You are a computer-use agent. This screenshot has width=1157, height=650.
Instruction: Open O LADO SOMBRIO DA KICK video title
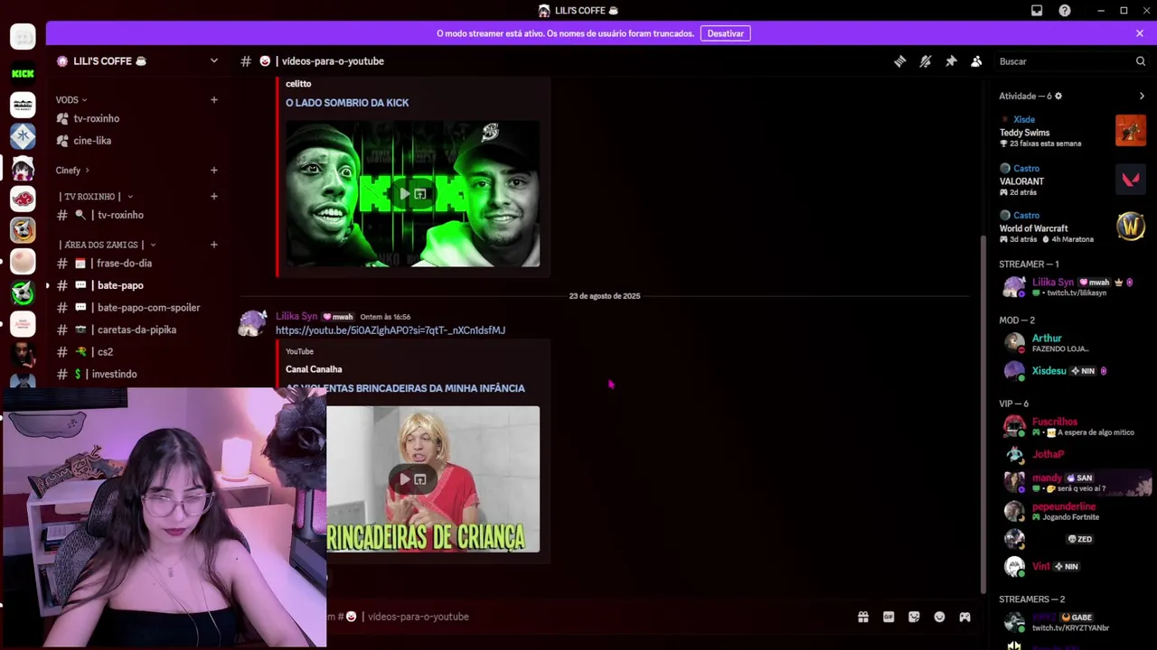[x=347, y=103]
